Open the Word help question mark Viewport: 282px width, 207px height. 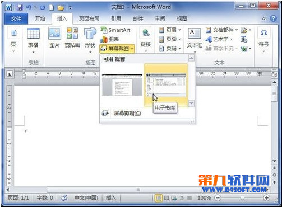[274, 18]
